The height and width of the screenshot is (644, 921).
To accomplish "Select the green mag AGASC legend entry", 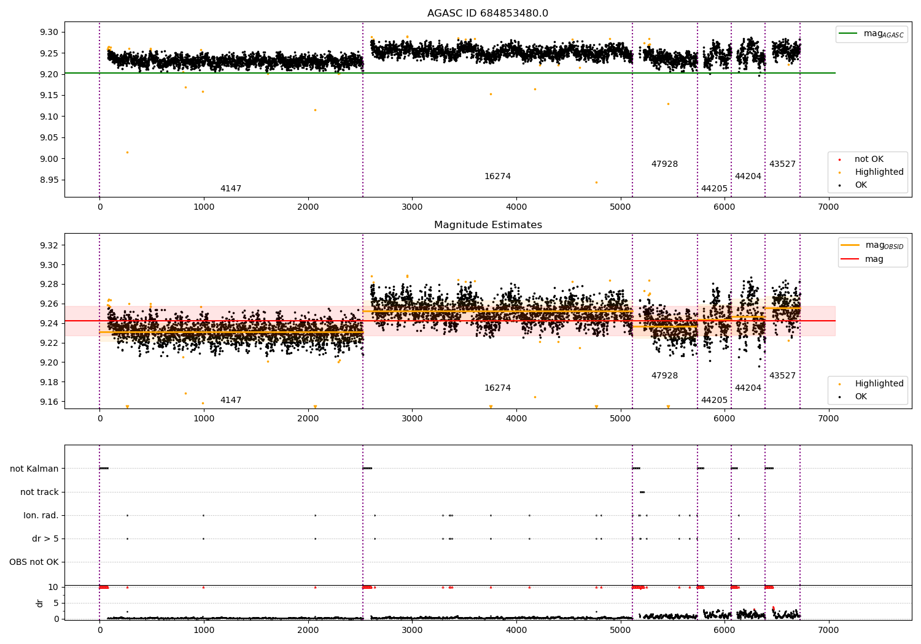I will click(x=871, y=34).
